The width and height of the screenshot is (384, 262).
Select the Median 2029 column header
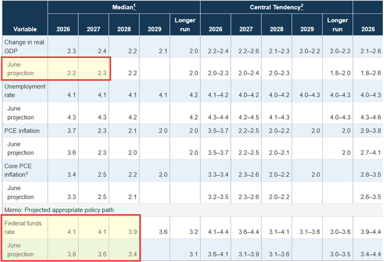pos(155,29)
